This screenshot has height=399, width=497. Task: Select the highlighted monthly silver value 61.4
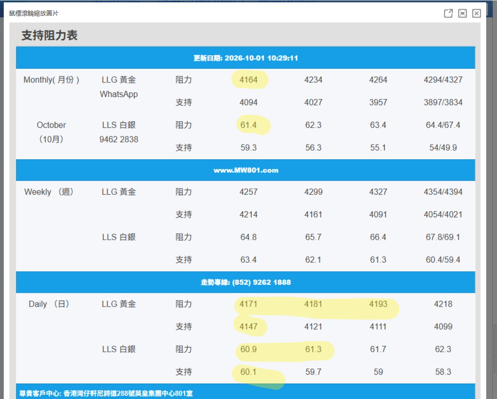point(248,125)
